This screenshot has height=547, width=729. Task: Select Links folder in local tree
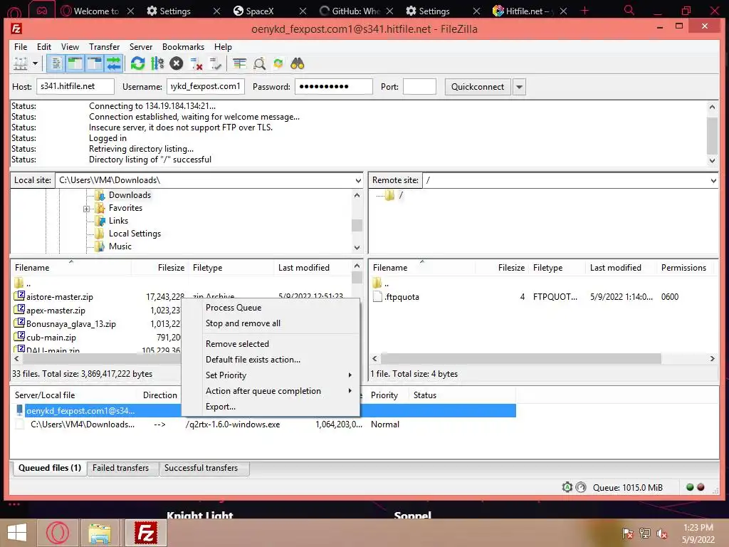pyautogui.click(x=118, y=221)
